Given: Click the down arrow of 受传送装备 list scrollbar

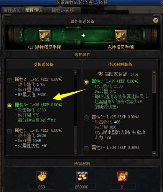Looking at the screenshot, I should click(75, 153).
